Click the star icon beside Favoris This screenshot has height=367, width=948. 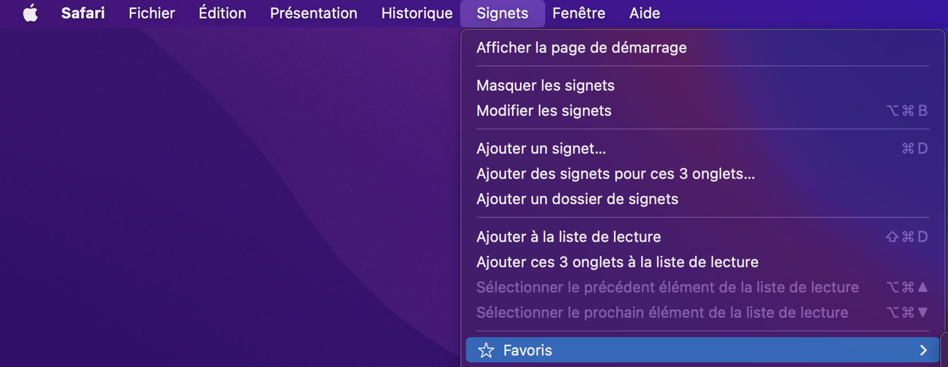[486, 350]
